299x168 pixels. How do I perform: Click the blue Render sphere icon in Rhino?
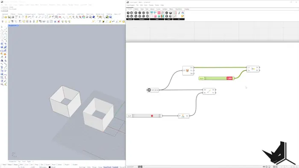click(x=94, y=17)
